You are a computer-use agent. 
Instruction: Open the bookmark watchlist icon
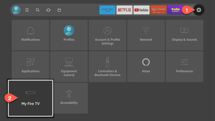click(27, 10)
